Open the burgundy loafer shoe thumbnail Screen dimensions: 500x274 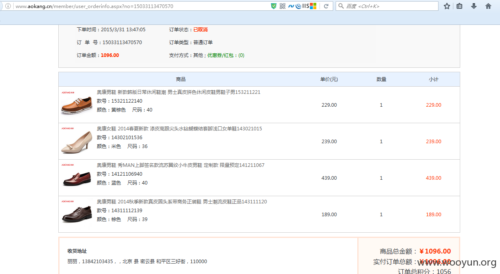pos(77,177)
